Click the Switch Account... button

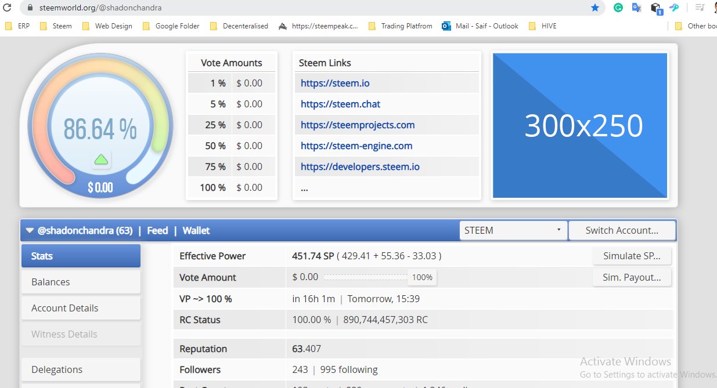pyautogui.click(x=622, y=230)
